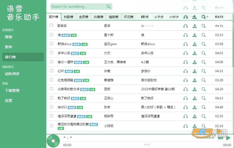Download 情深深雨濛濛
234x148 pixels.
[x=195, y=116]
